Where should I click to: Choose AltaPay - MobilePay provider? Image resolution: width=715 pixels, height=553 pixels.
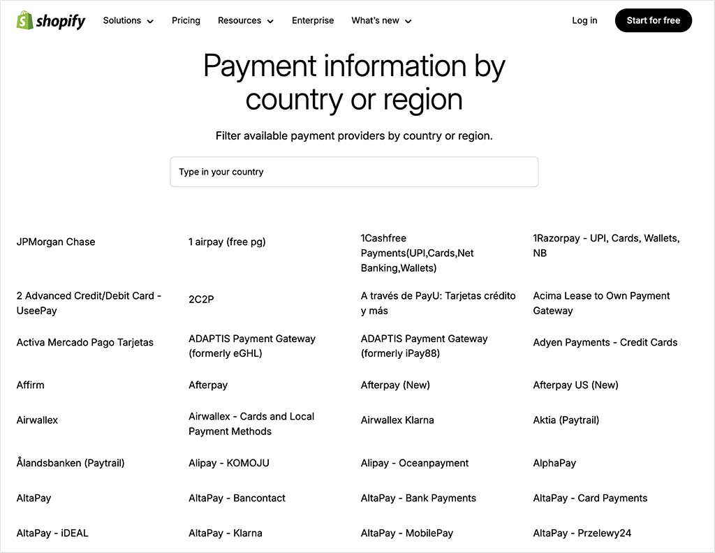pyautogui.click(x=407, y=533)
